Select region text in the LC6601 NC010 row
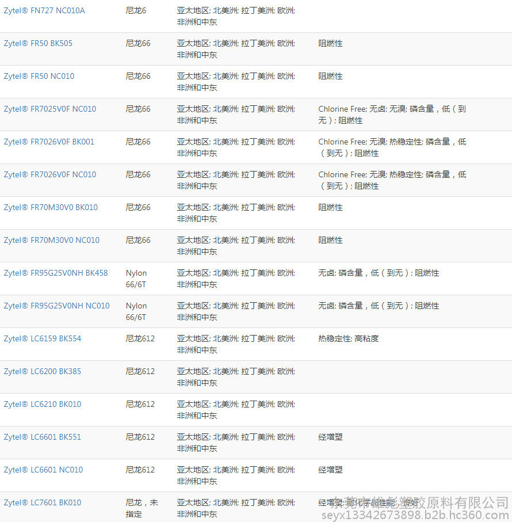 point(236,475)
